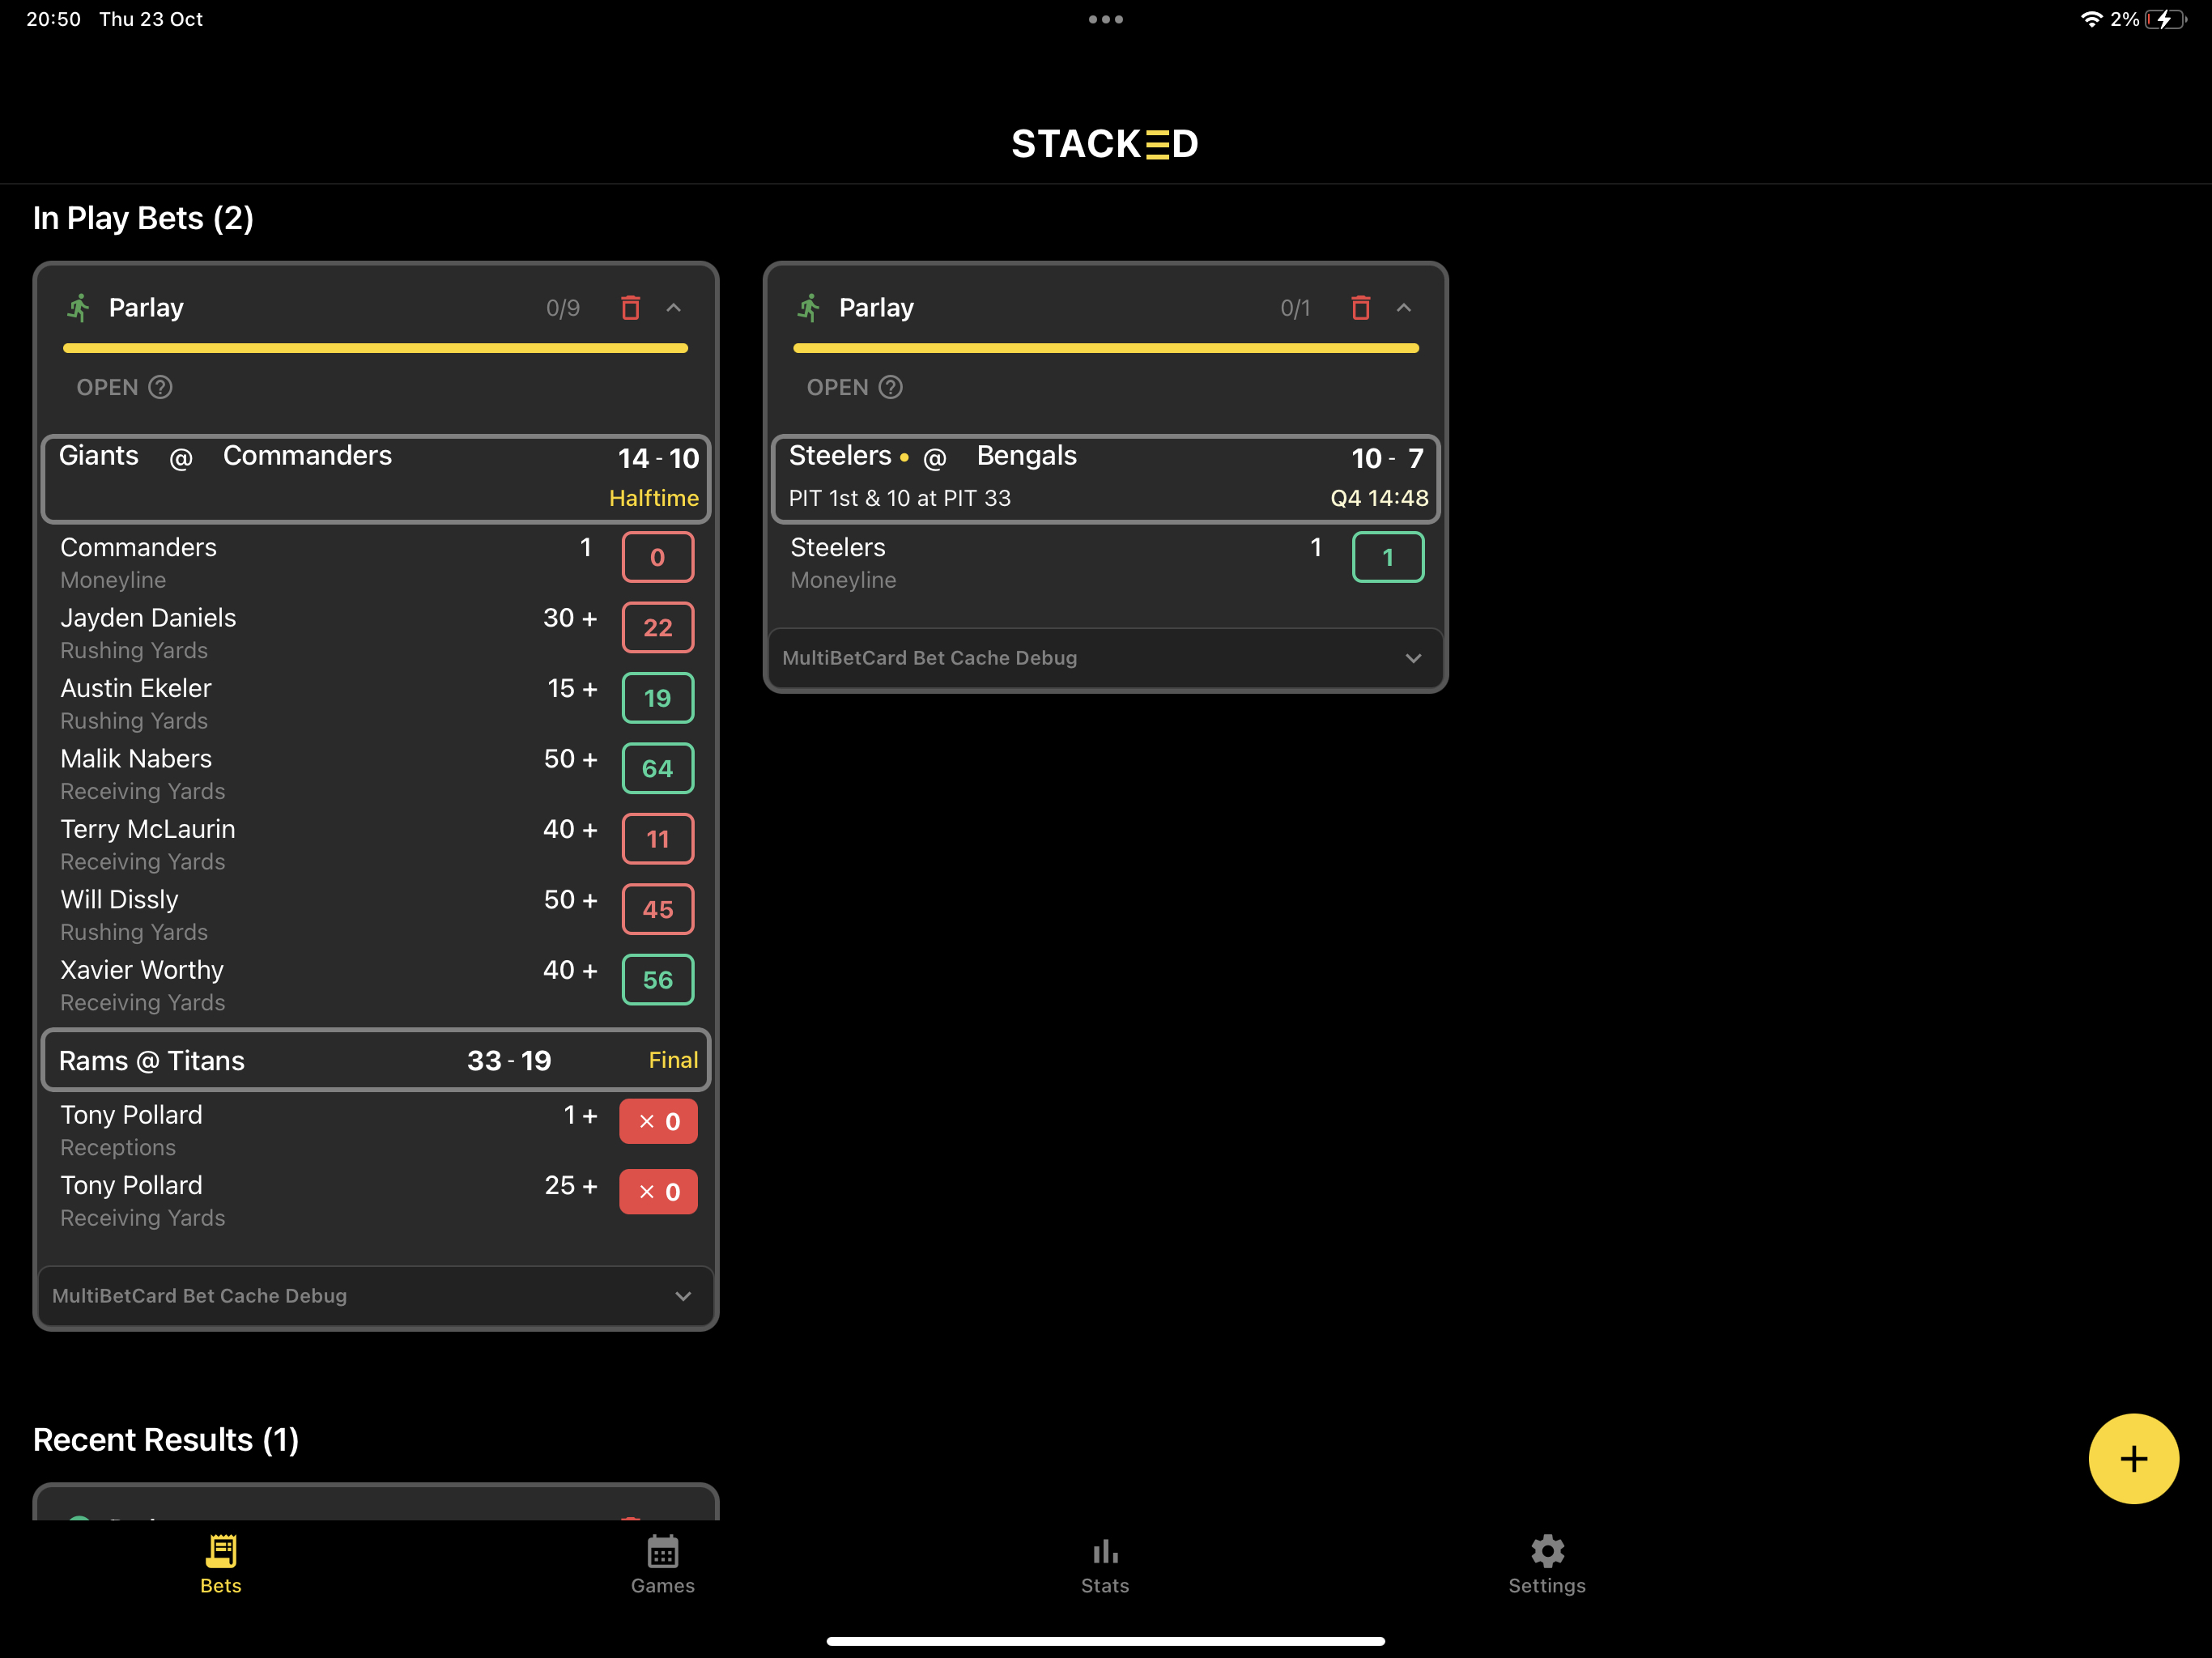Image resolution: width=2212 pixels, height=1658 pixels.
Task: Tap the three-dot multitasking menu at top
Action: (1106, 19)
